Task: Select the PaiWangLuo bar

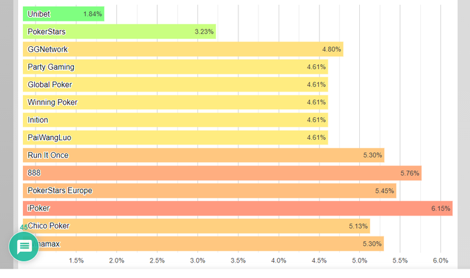Action: coord(175,137)
